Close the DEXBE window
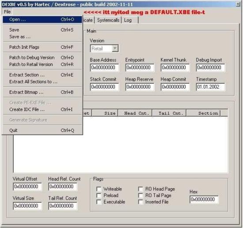 (x=238, y=4)
